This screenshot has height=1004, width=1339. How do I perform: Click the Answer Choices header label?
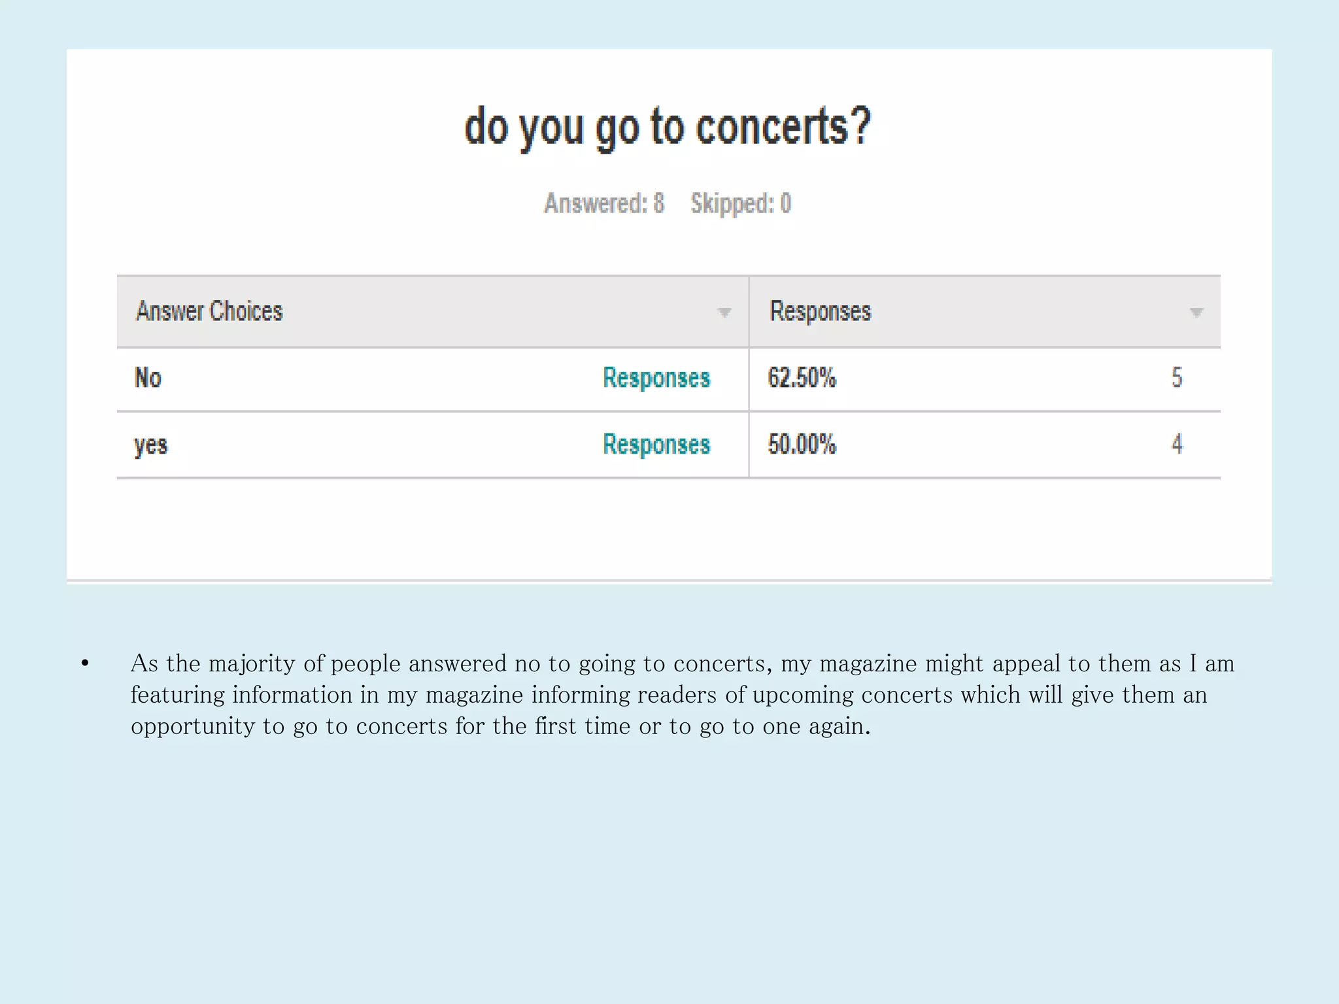[209, 312]
